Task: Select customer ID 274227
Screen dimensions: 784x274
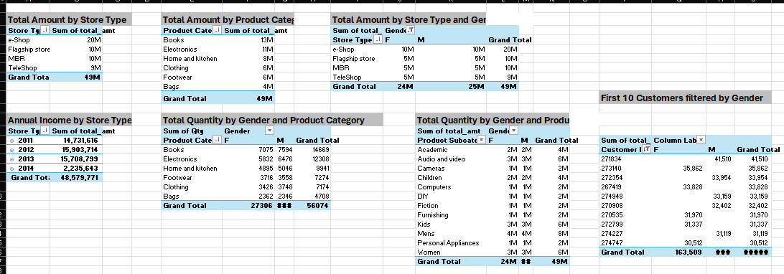Action: click(x=625, y=233)
